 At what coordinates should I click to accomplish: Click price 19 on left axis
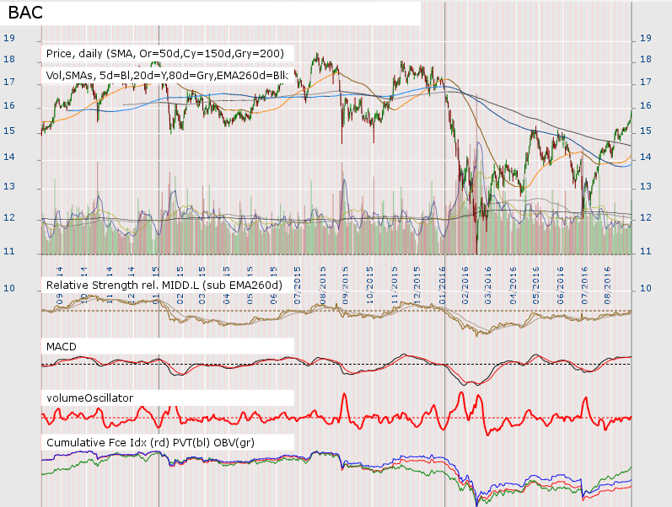9,38
